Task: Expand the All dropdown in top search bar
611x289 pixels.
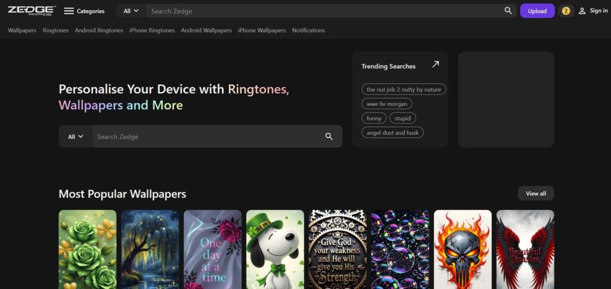Action: pyautogui.click(x=131, y=11)
